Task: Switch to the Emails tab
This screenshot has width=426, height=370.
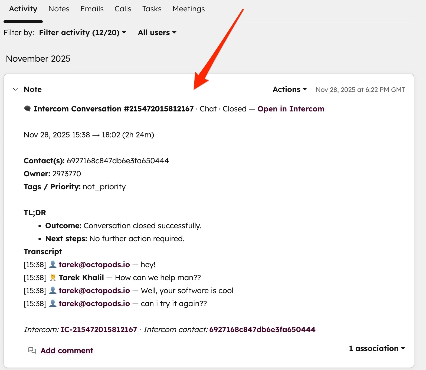Action: pos(92,9)
